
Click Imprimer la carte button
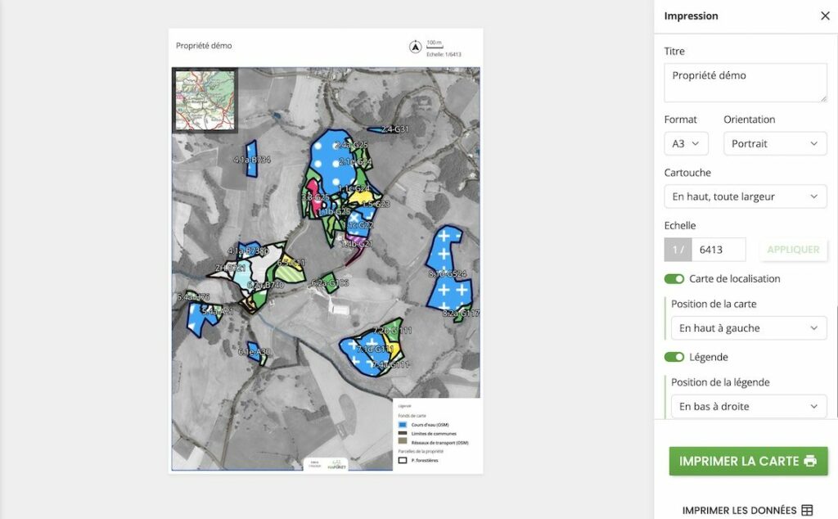click(x=748, y=461)
